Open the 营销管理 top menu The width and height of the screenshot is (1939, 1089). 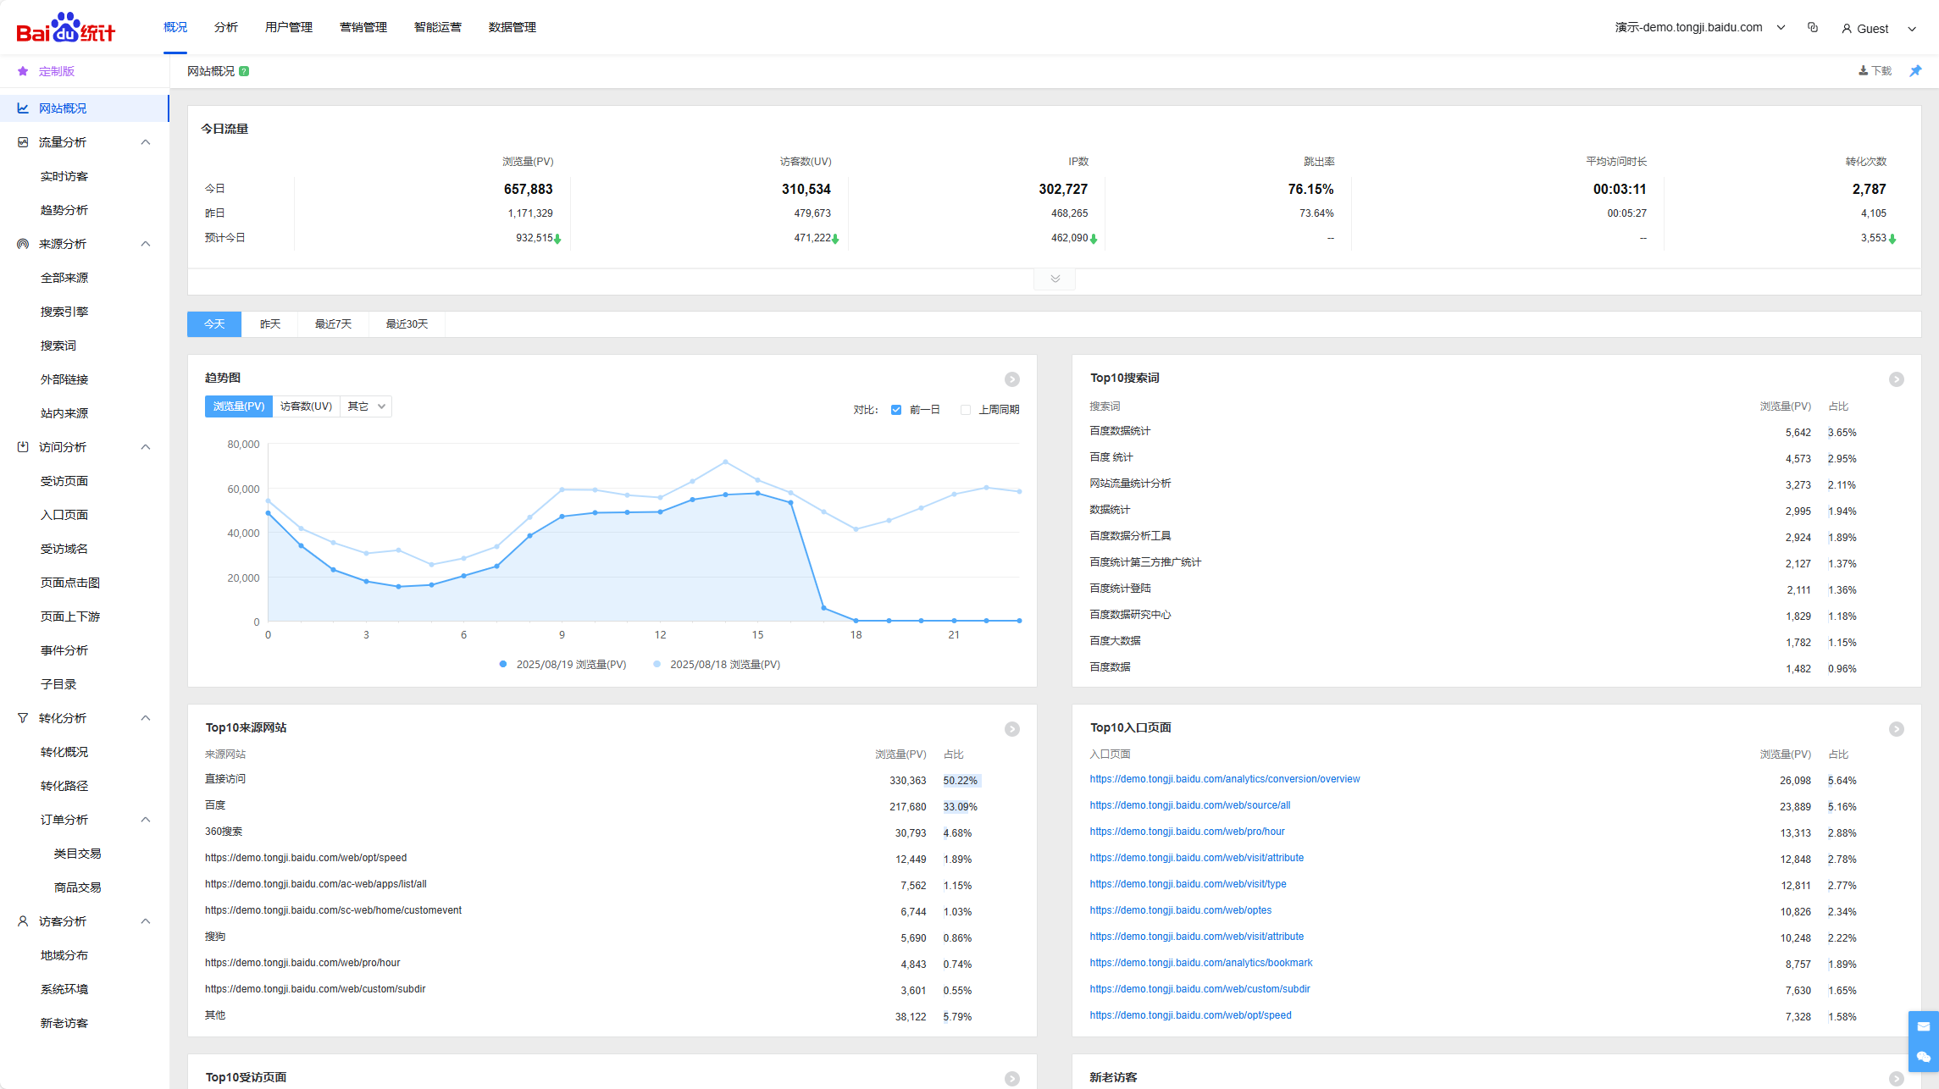363,27
